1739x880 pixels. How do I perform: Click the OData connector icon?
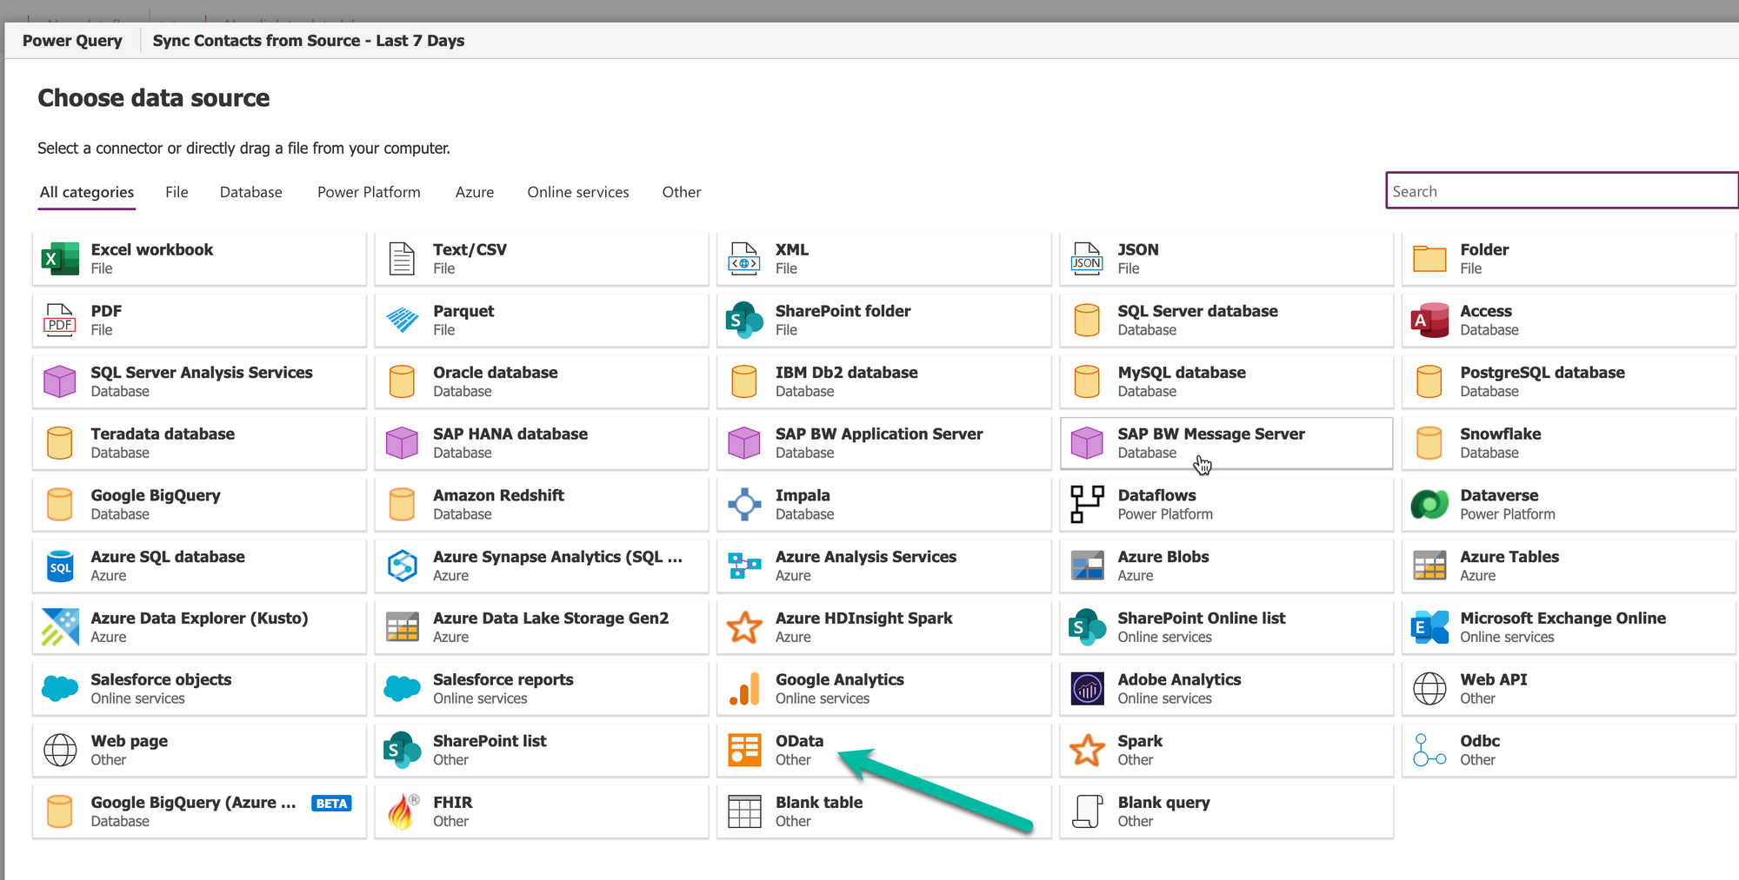(744, 751)
